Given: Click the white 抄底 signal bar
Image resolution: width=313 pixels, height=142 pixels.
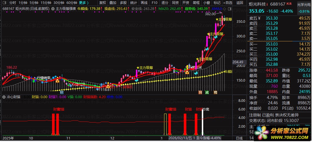Looking at the screenshot, I should click(x=202, y=122).
